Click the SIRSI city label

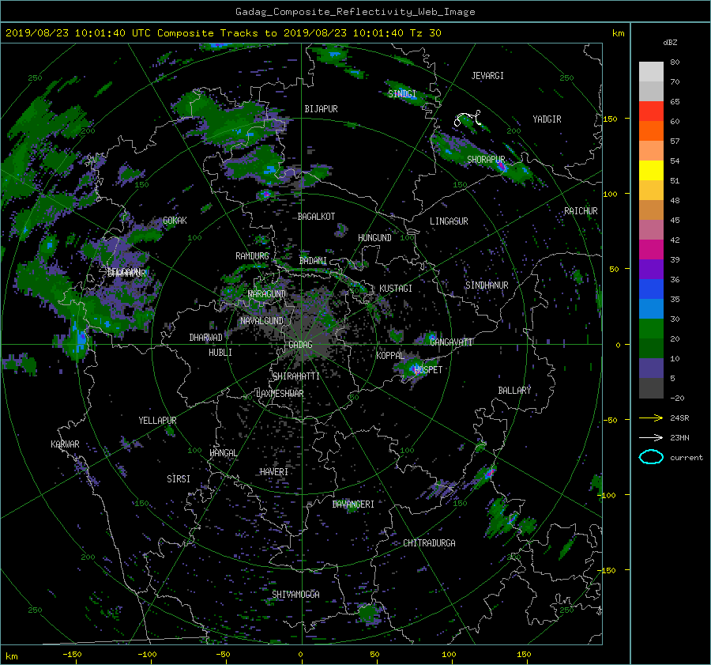pyautogui.click(x=179, y=479)
